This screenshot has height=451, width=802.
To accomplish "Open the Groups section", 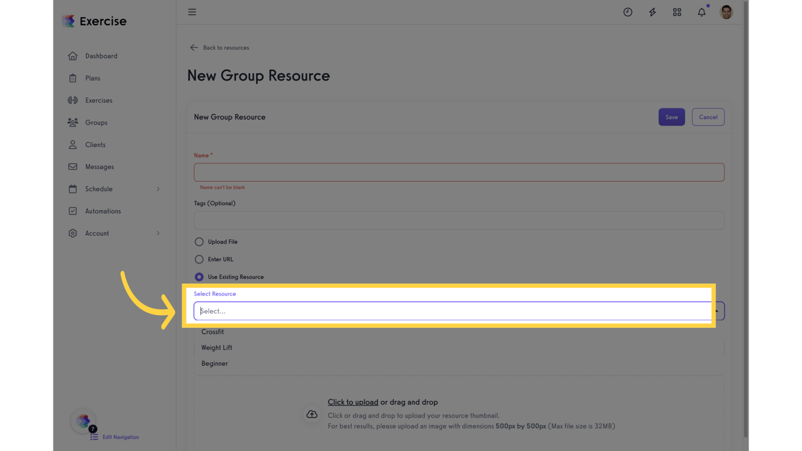I will (x=96, y=122).
